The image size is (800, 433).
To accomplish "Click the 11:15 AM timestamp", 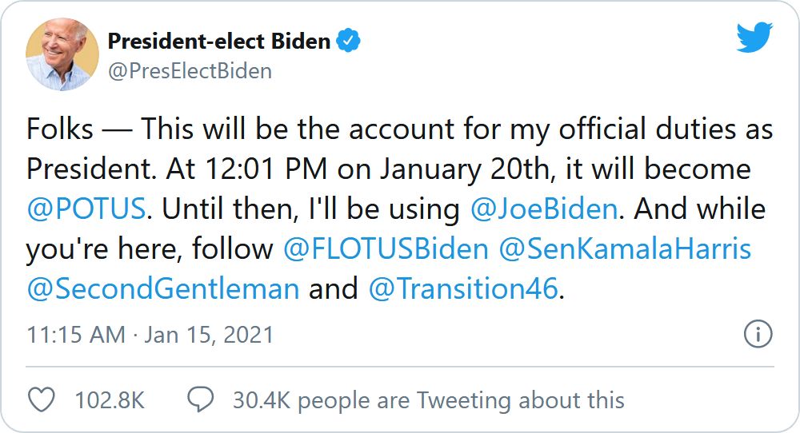I will point(75,334).
